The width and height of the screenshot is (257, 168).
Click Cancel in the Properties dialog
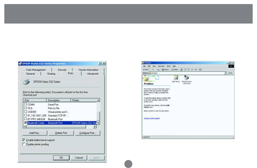tap(79, 158)
